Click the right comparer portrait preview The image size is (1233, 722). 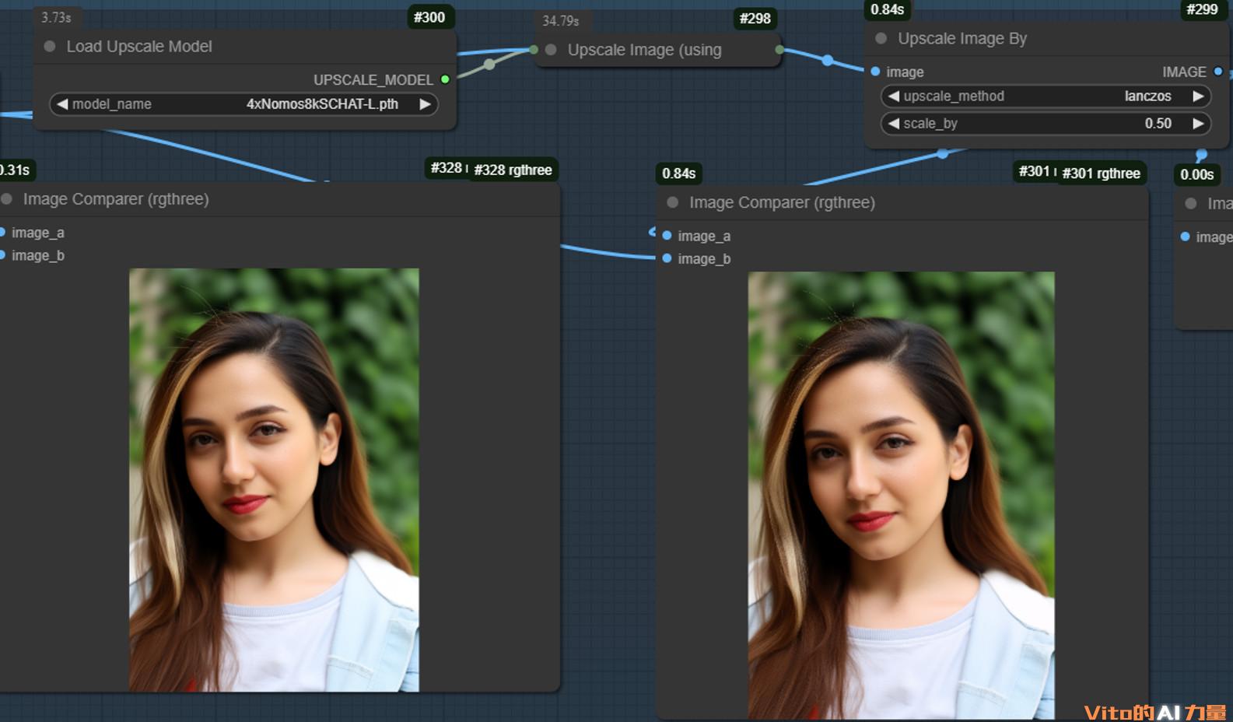click(x=901, y=495)
